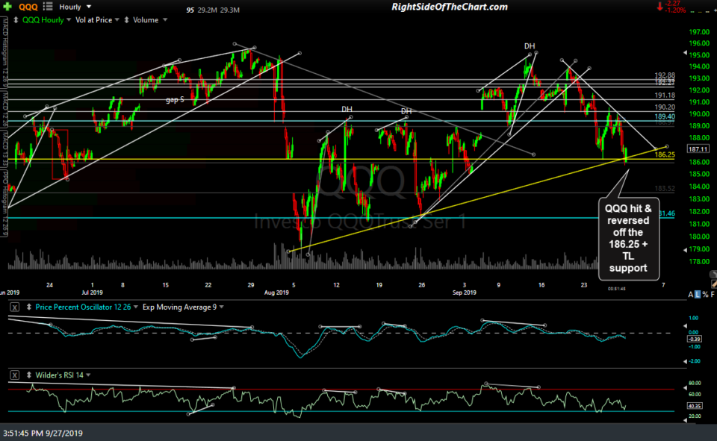
Task: Toggle the A arithmetic scale button
Action: coord(691,294)
